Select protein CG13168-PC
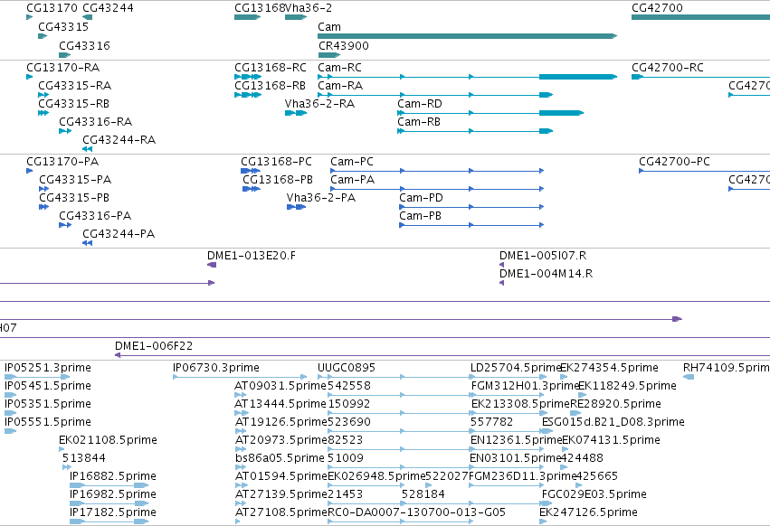 click(277, 162)
